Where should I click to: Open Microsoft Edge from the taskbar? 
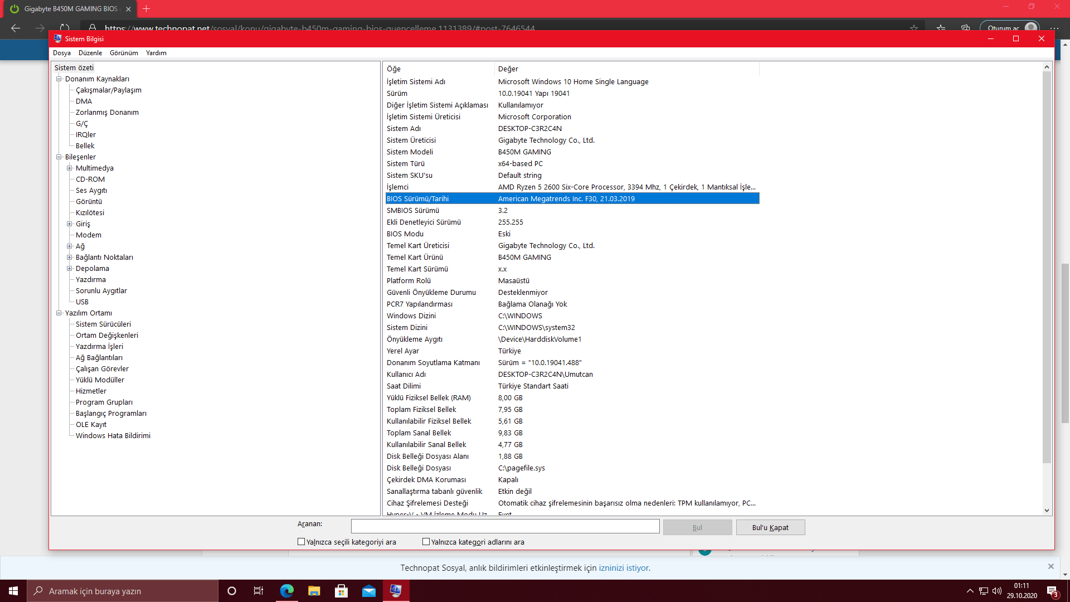click(287, 591)
